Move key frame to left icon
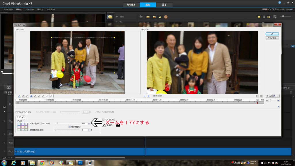The height and width of the screenshot is (166, 295). [35, 96]
